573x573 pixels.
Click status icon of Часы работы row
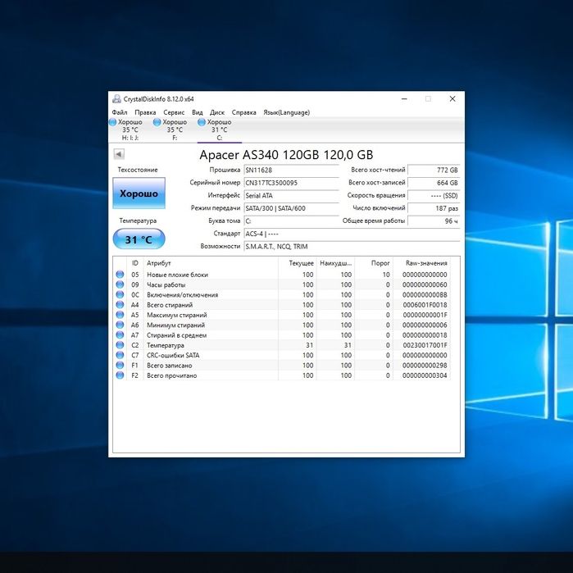point(120,284)
